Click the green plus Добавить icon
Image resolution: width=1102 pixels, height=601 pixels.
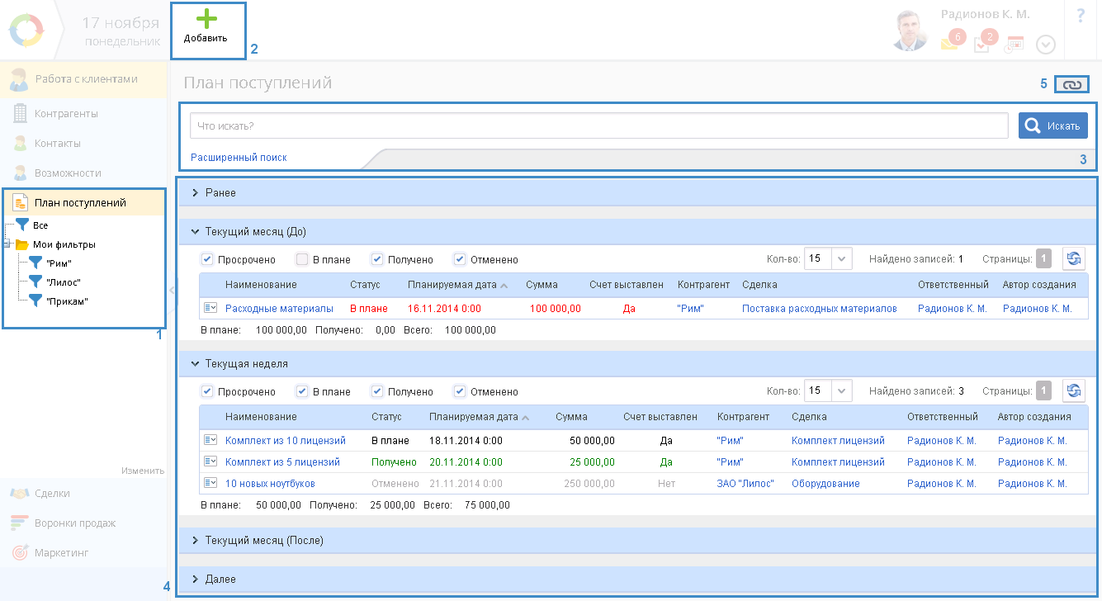point(206,20)
